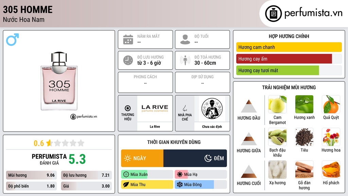The image size is (348, 196).
Task: Click the person icon beside Độ tuổi
Action: (185, 39)
